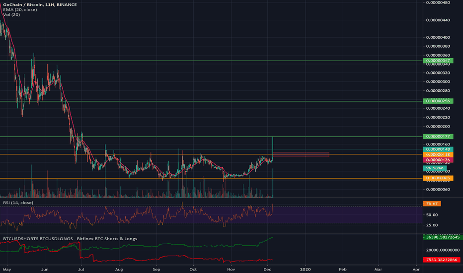Click the 96.589M volume label

[435, 168]
